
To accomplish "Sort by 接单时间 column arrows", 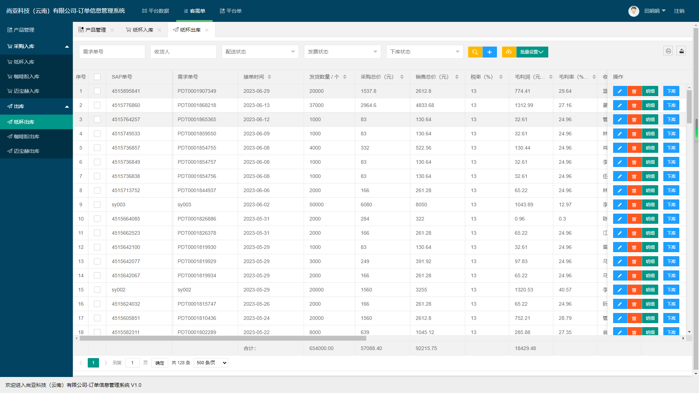I will coord(269,77).
